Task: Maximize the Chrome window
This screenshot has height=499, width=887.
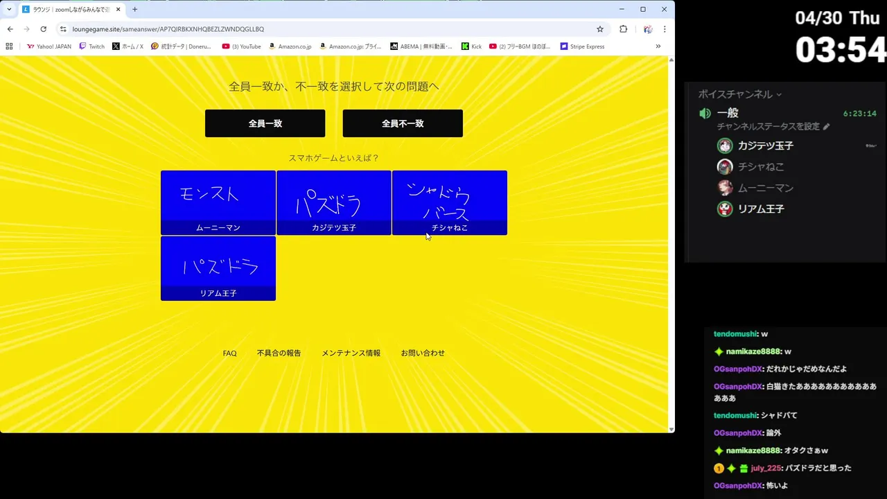Action: (x=643, y=9)
